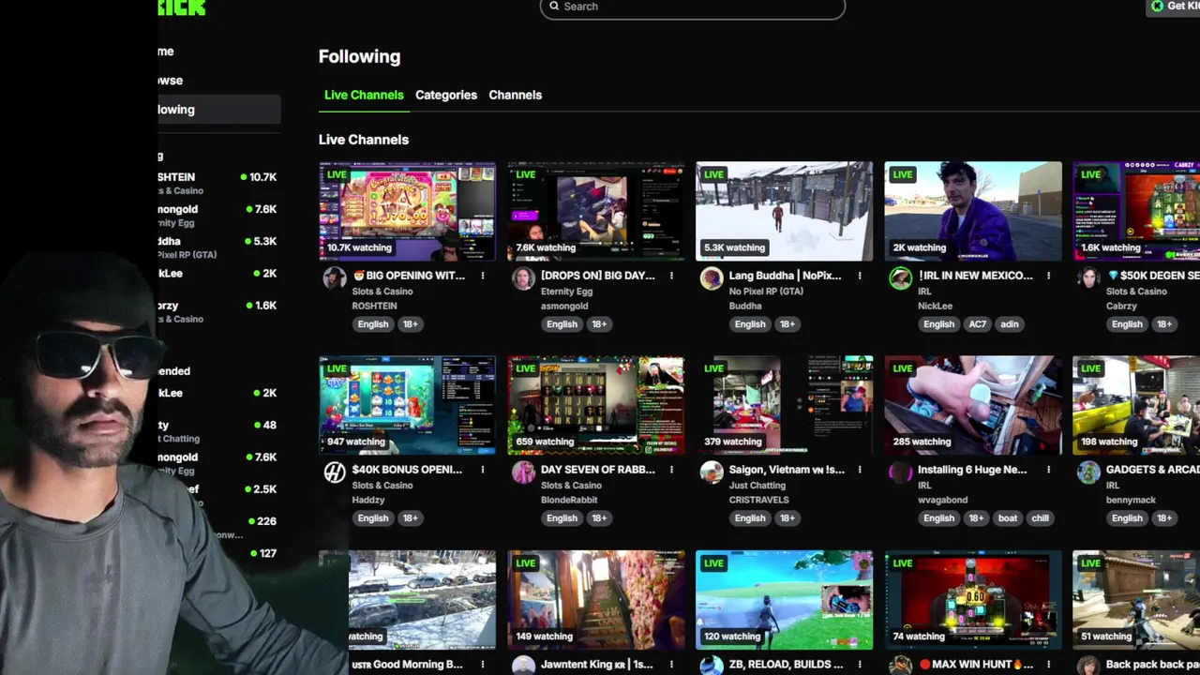Open ROSHTEIN stream thumbnail with 10.7K watching

[407, 211]
